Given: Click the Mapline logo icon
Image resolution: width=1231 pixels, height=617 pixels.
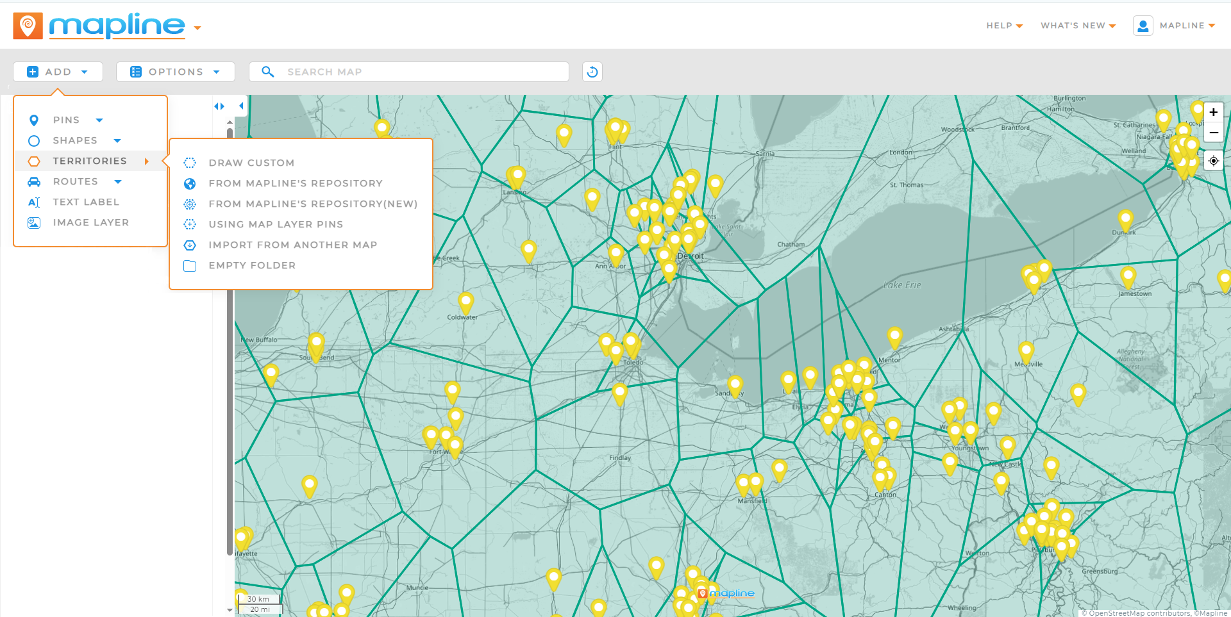Looking at the screenshot, I should 28,26.
